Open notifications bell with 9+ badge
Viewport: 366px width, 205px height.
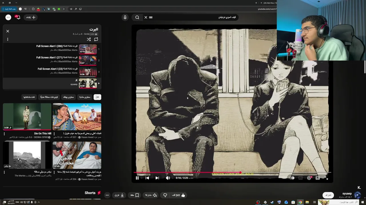pos(18,17)
